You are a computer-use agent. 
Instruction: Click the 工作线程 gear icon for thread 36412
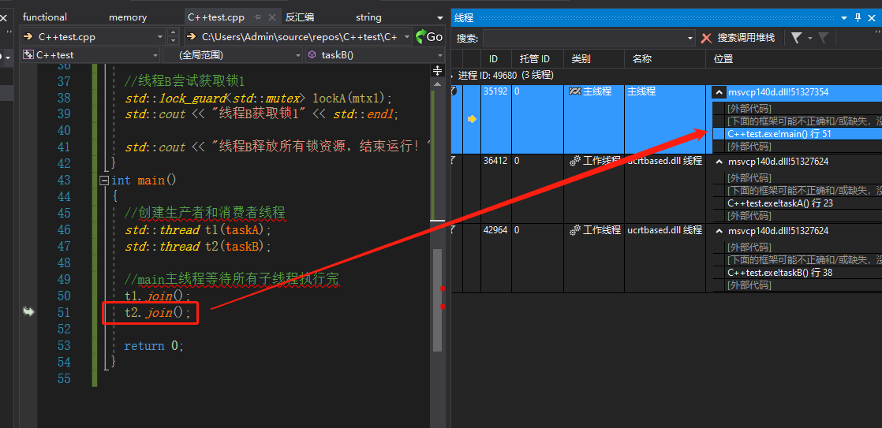click(575, 162)
